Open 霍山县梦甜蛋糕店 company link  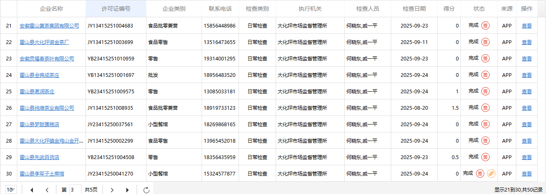39,125
